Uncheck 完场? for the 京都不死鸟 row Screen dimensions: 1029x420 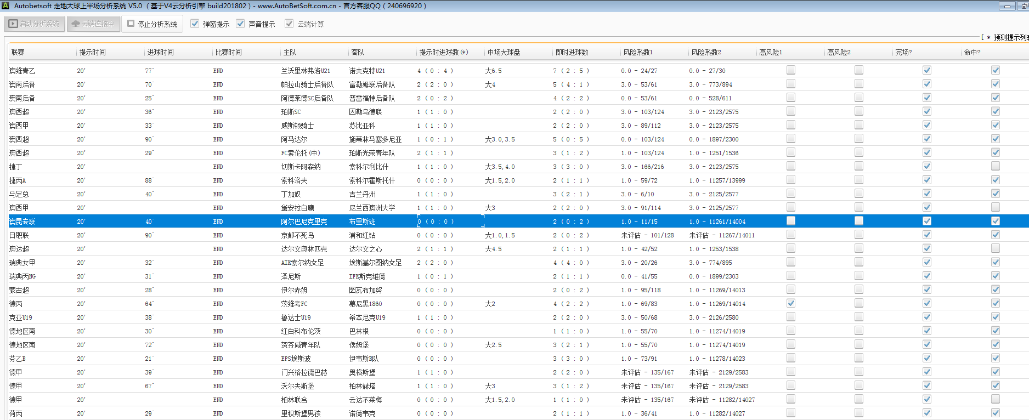pos(927,235)
